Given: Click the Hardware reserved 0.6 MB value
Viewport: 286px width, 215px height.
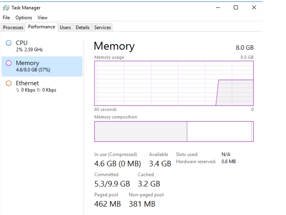Looking at the screenshot, I should point(229,162).
